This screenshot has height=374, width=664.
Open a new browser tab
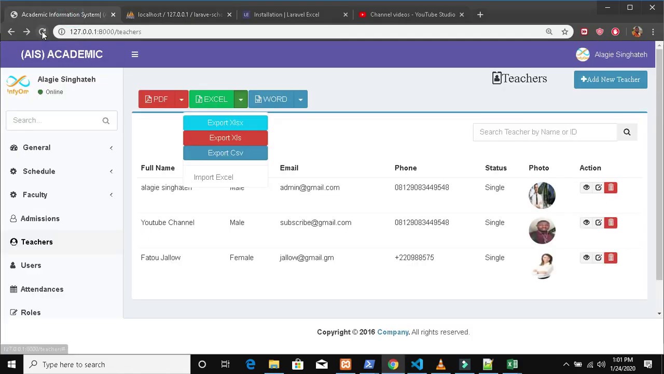pos(480,15)
